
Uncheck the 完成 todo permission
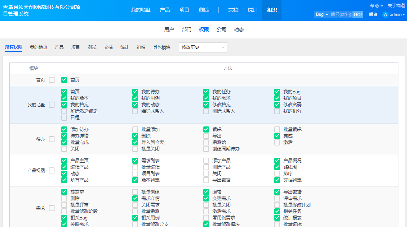coord(277,136)
